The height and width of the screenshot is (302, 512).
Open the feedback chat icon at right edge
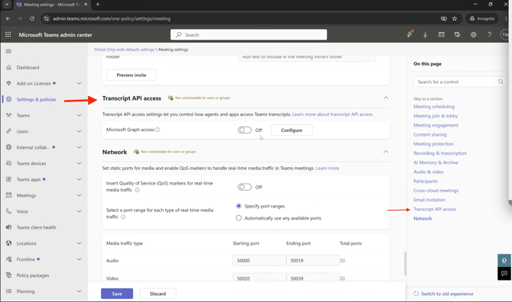click(x=504, y=273)
